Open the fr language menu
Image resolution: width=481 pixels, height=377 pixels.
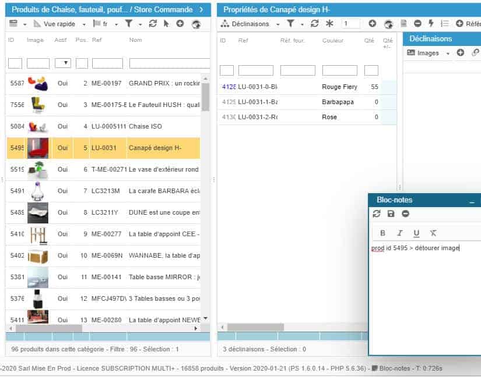105,24
